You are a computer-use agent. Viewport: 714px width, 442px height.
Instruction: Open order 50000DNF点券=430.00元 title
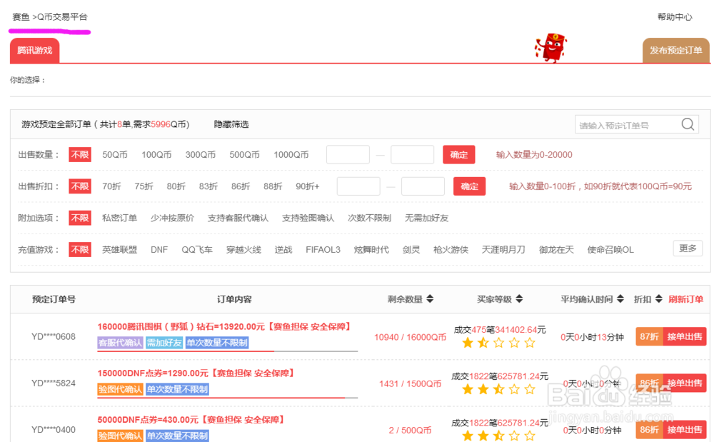(191, 419)
